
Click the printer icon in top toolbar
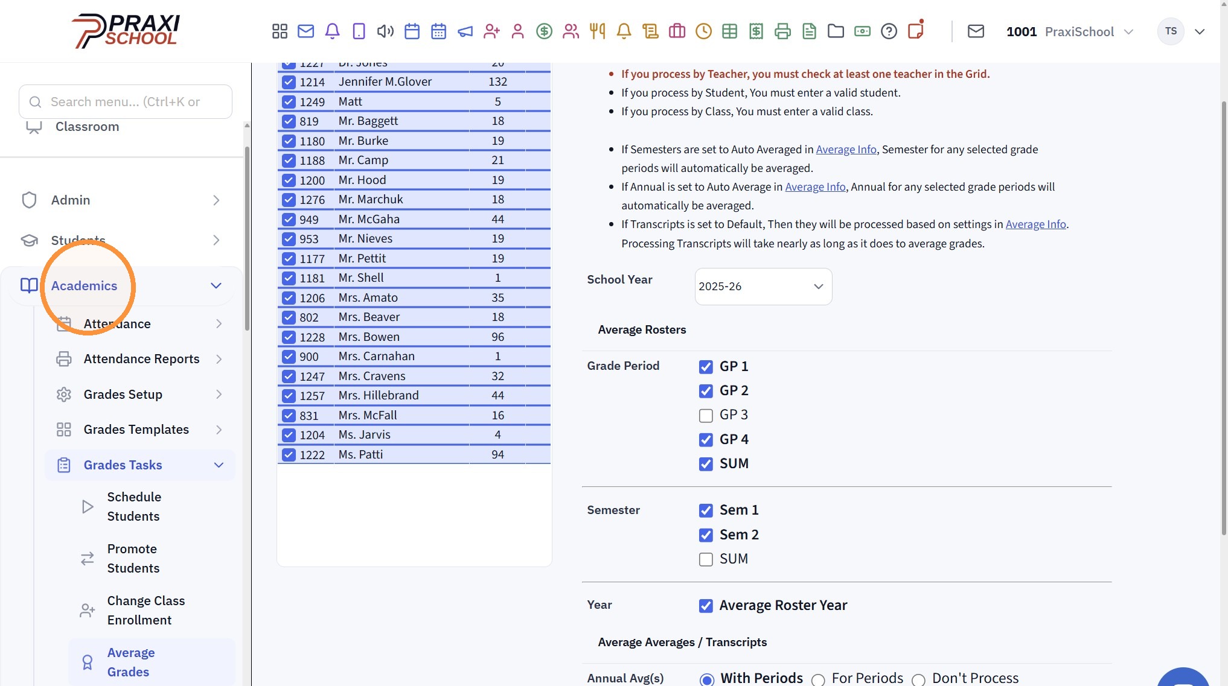click(x=783, y=31)
